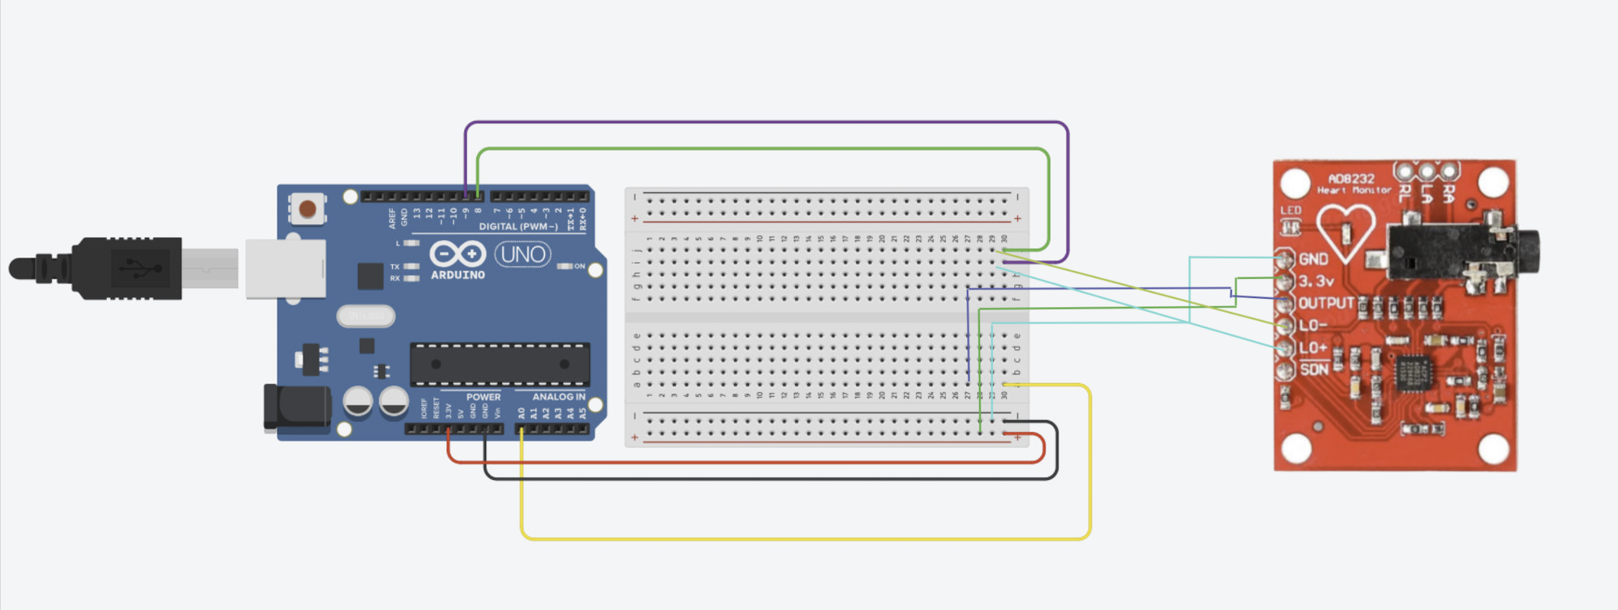Click the AD8232 OUTPUT solder pad
This screenshot has width=1618, height=610.
1285,304
